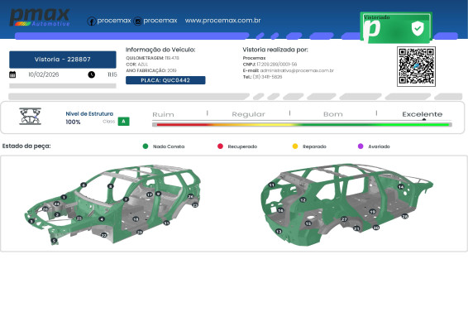Open the procemax Facebook icon
The width and height of the screenshot is (468, 331).
(91, 22)
